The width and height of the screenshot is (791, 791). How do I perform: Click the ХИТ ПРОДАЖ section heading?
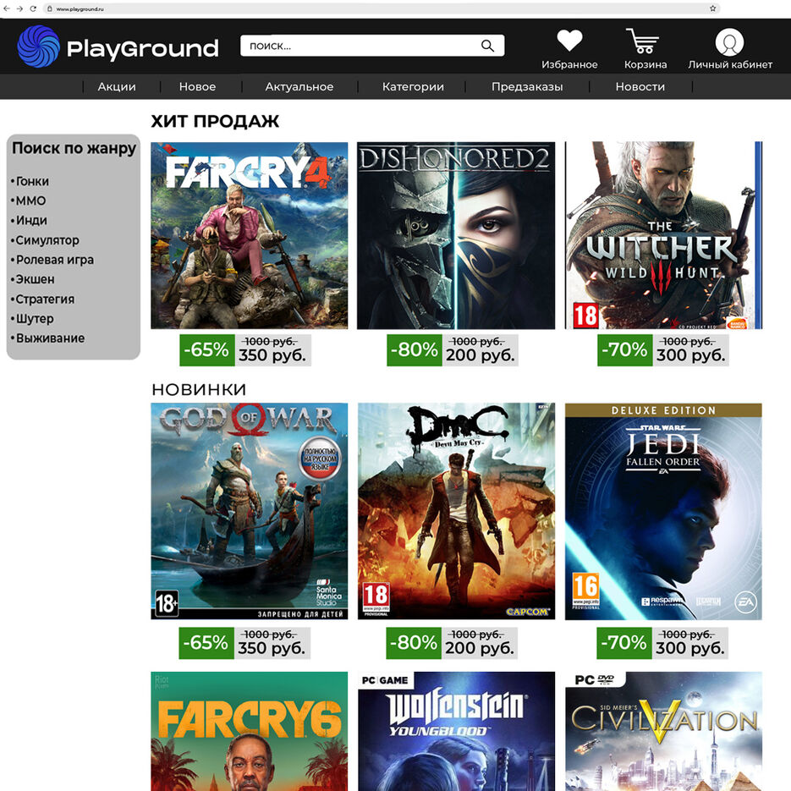(x=215, y=121)
